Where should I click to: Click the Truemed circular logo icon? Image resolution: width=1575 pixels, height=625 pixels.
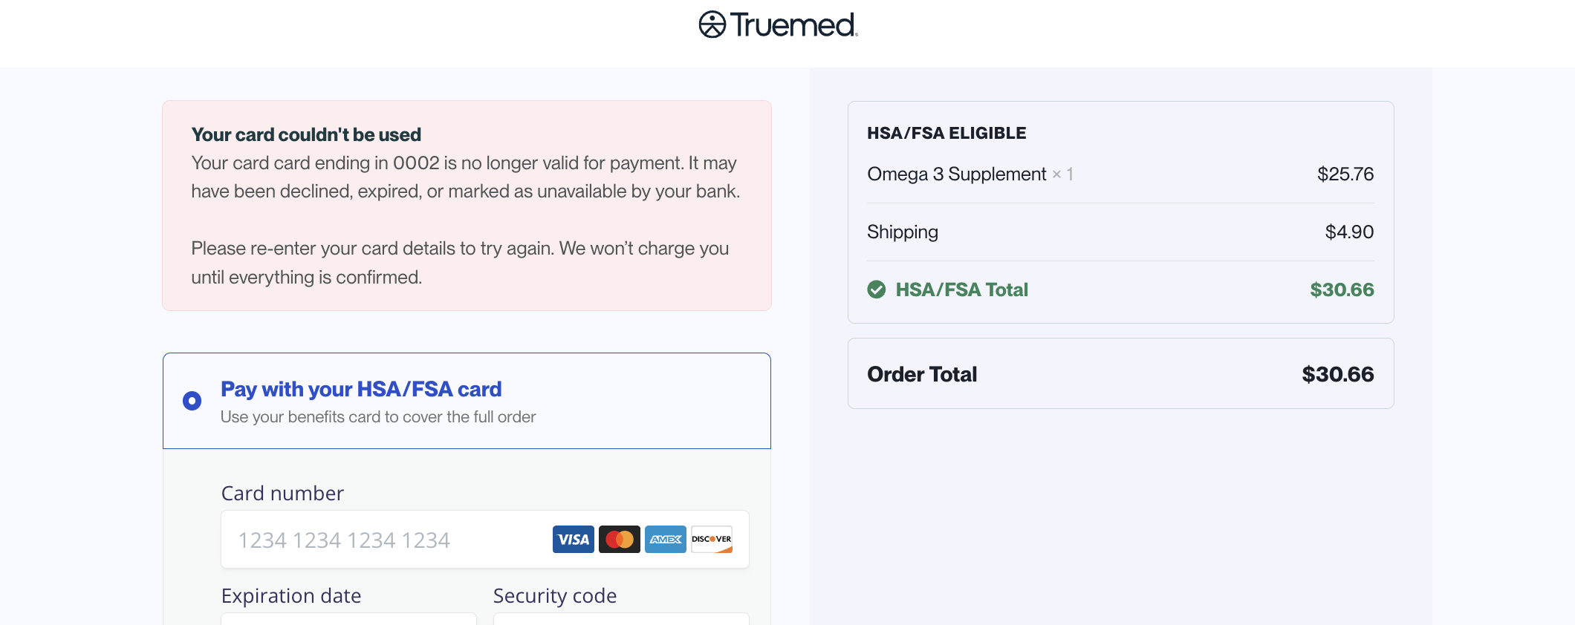coord(712,24)
